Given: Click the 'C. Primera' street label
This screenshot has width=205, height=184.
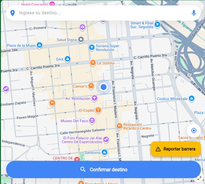Looking at the screenshot, I should click(x=38, y=28).
